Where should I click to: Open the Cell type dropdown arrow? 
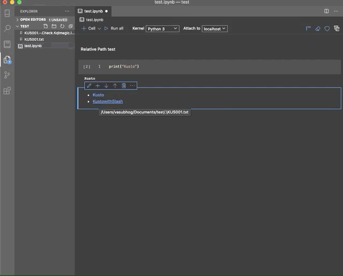99,28
